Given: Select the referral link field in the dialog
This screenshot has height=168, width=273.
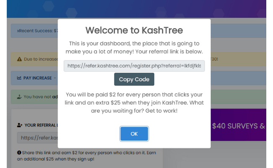Looking at the screenshot, I should coord(134,66).
